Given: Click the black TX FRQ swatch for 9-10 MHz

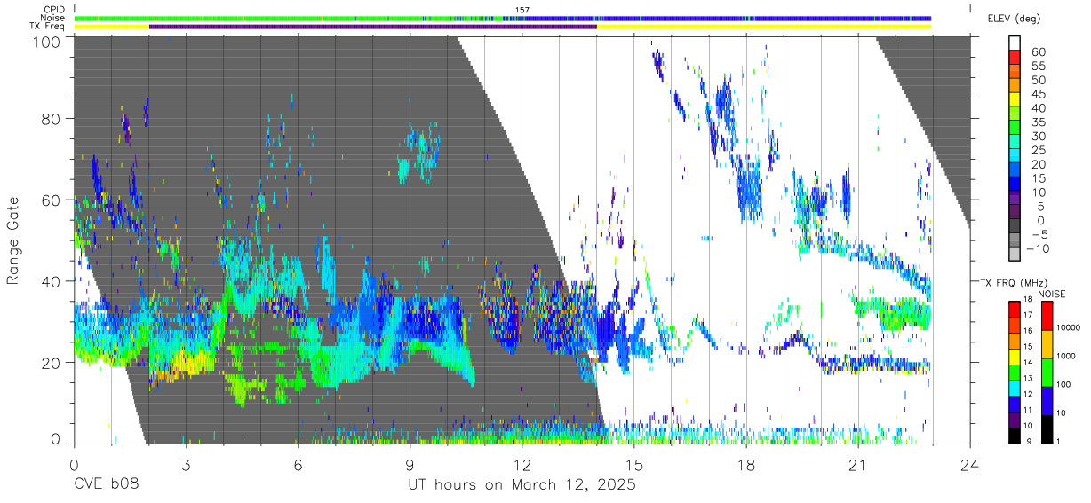Looking at the screenshot, I should pyautogui.click(x=1015, y=434).
